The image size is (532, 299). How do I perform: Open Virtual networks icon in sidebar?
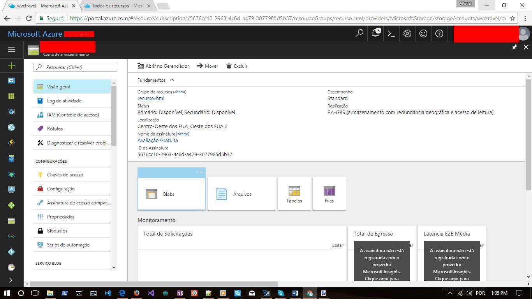(x=11, y=236)
